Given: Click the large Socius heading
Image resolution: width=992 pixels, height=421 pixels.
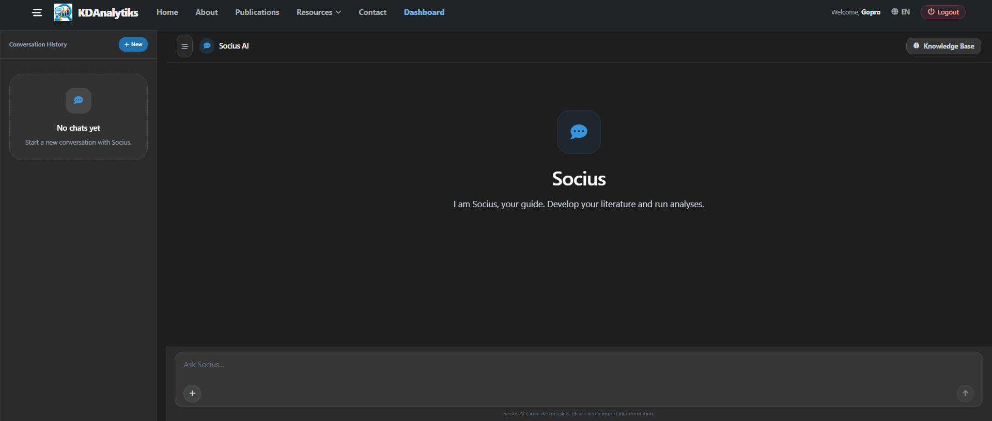Looking at the screenshot, I should click(579, 179).
